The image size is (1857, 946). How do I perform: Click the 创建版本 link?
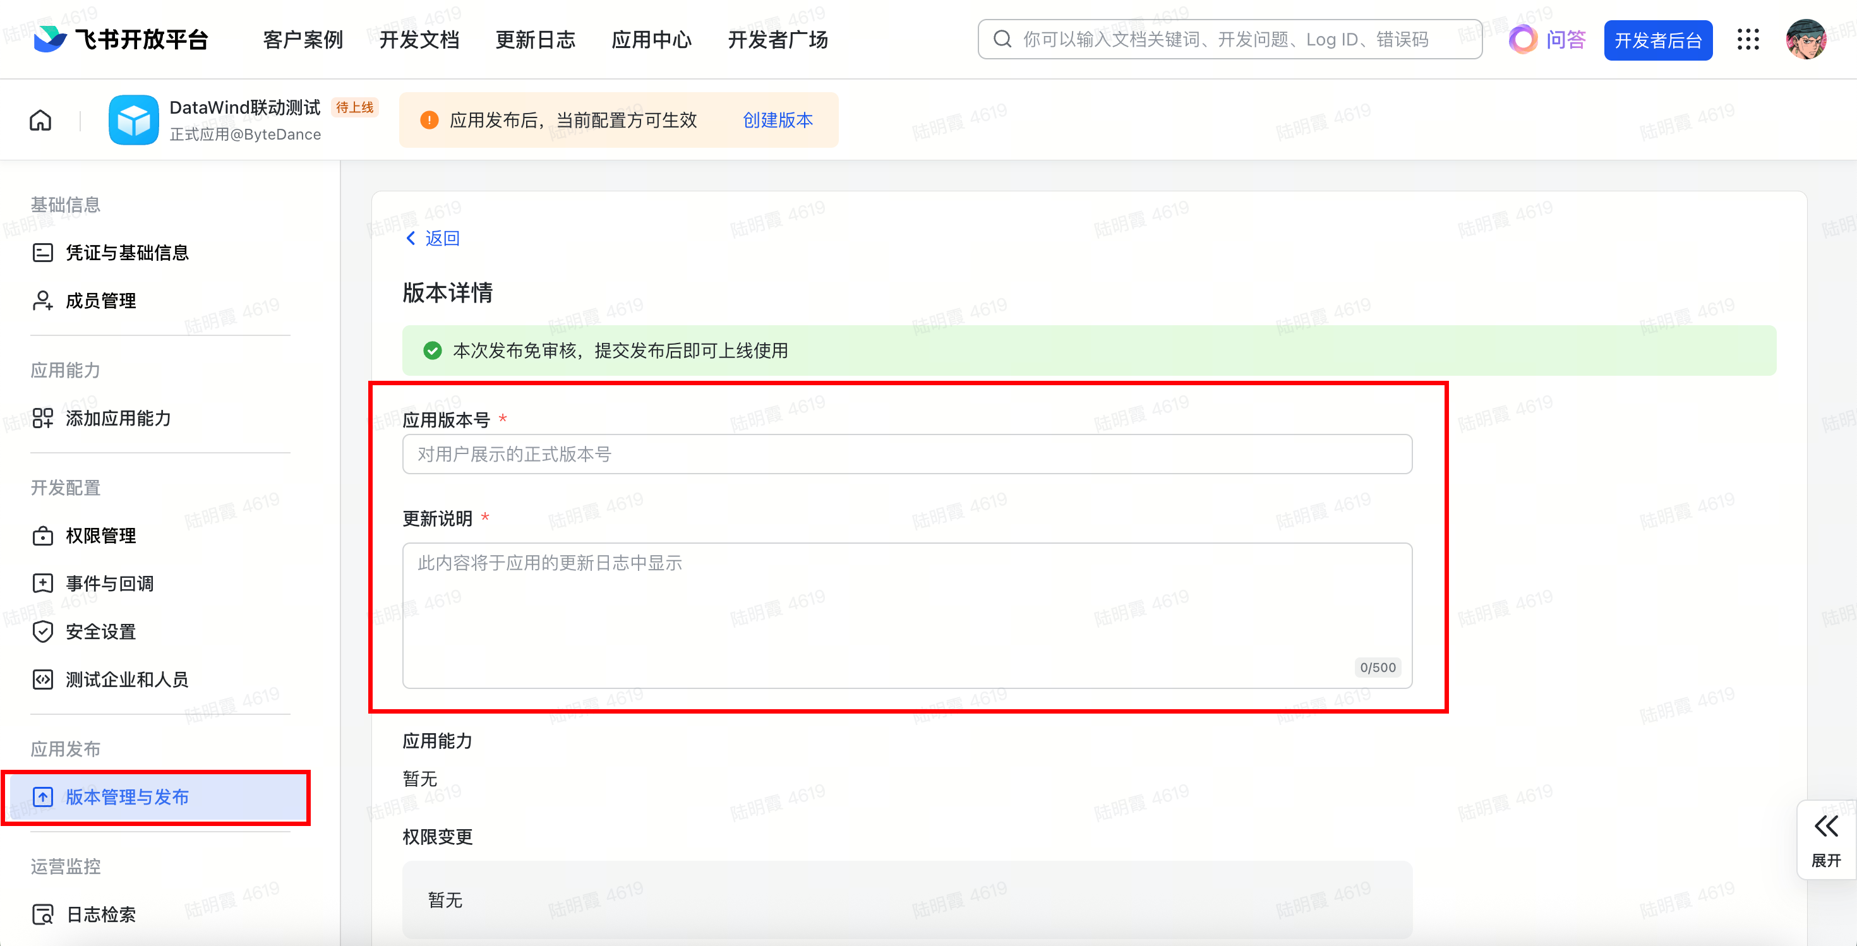click(x=777, y=119)
